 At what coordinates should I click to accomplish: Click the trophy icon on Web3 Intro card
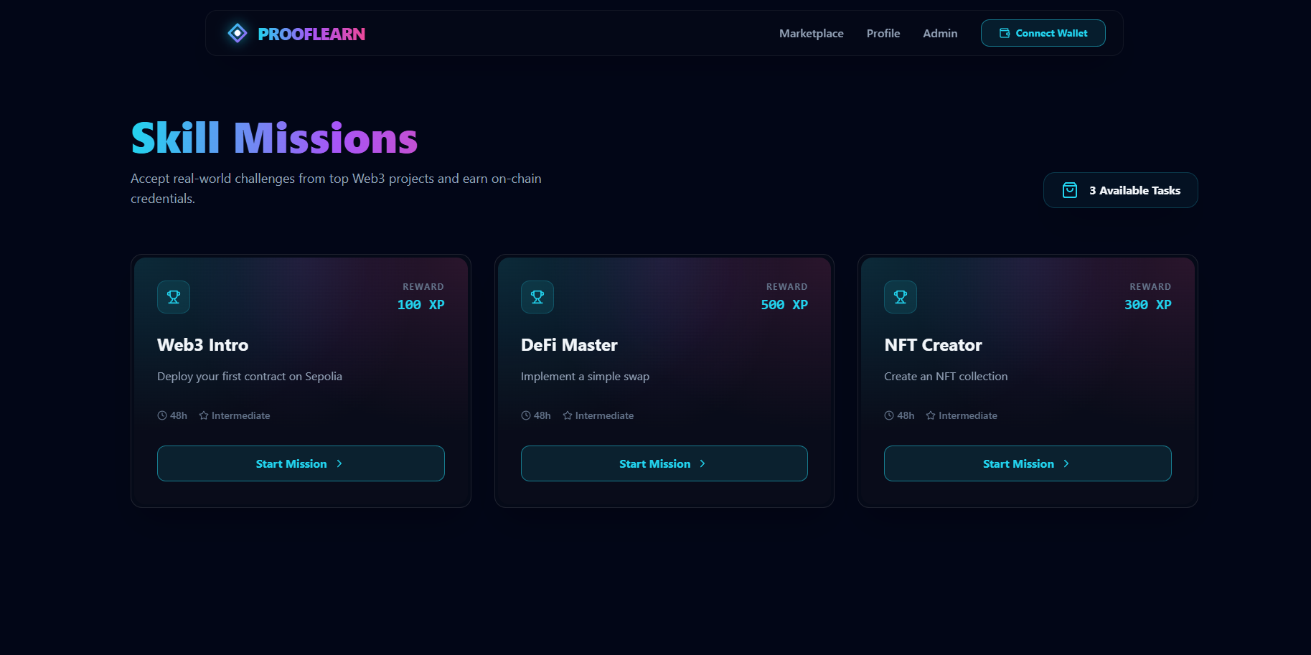click(x=174, y=297)
